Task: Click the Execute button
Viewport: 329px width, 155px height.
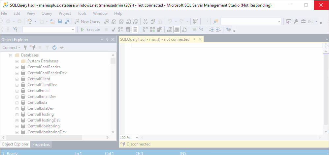Action: (x=90, y=30)
